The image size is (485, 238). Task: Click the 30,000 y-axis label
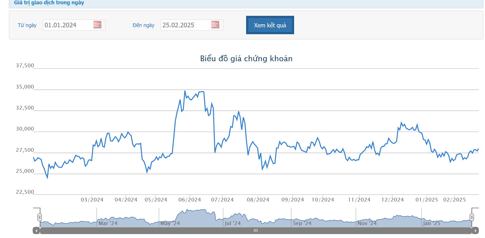tap(25, 129)
